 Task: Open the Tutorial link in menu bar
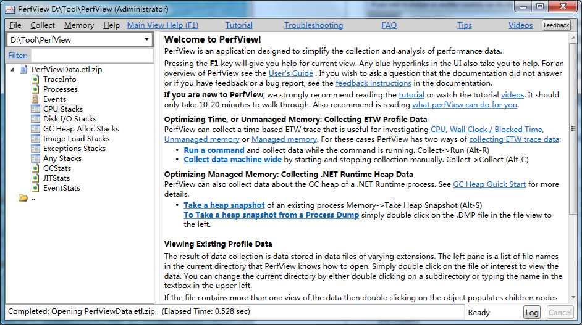[239, 25]
